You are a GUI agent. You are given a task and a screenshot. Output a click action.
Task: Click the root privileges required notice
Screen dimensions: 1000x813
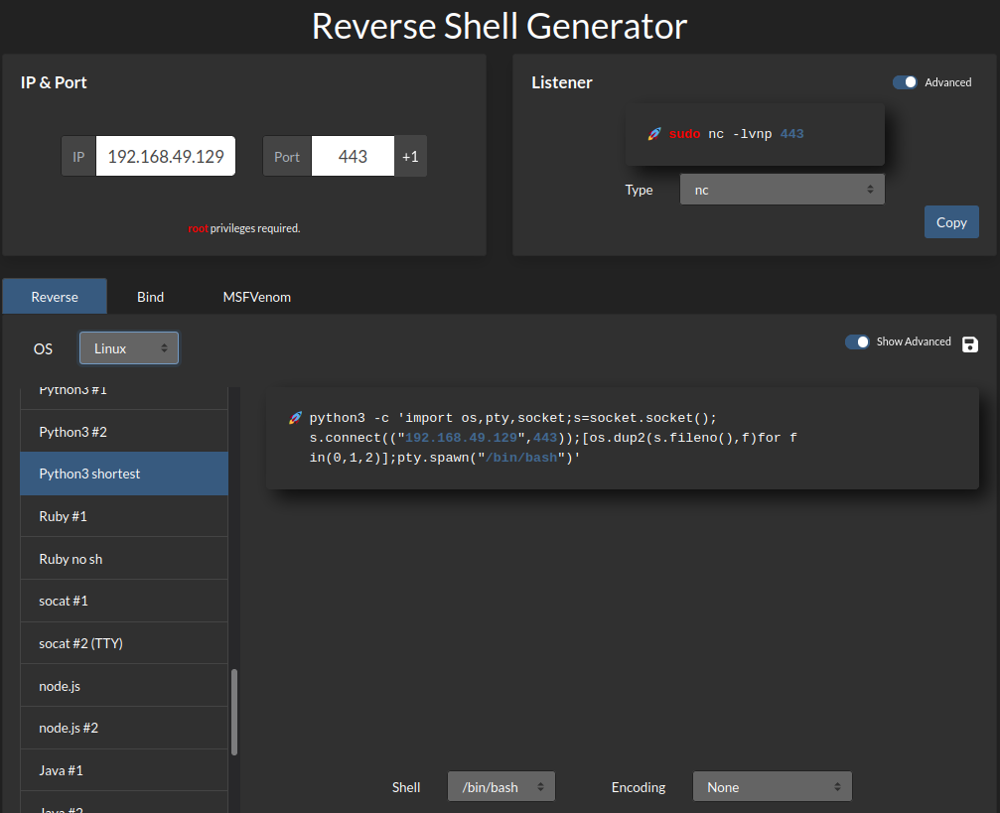(244, 228)
